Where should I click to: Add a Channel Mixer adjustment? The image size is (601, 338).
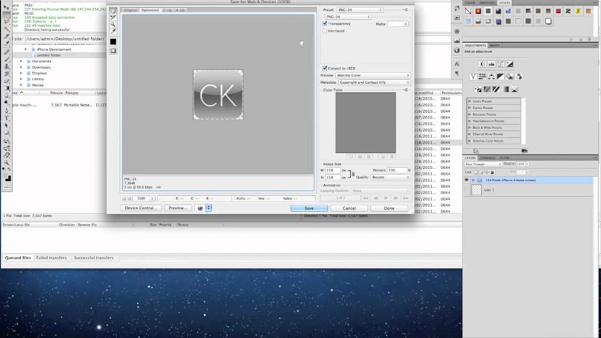pos(519,77)
